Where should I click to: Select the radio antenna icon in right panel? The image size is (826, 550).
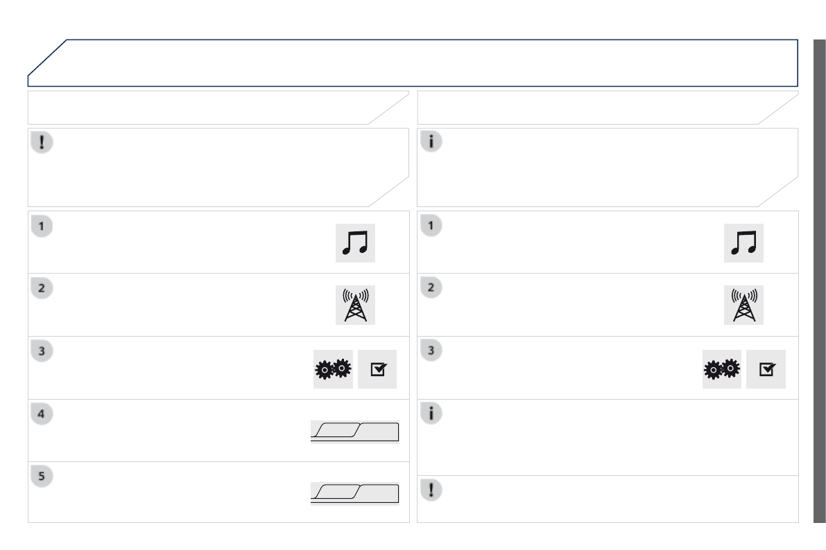click(x=743, y=305)
